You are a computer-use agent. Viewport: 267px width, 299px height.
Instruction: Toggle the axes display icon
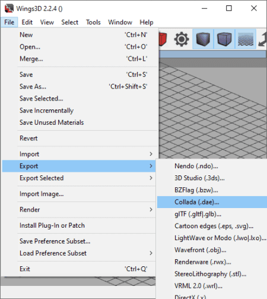(x=263, y=39)
